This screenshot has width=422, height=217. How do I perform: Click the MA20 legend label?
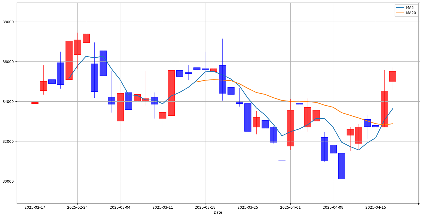[411, 13]
